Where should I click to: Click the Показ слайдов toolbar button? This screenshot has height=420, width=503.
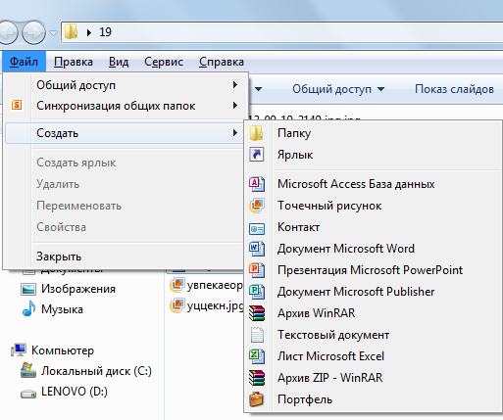click(454, 89)
